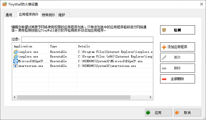Click path C:\WINDOWS\System32\MicrosoftEdgeCP.exe
This screenshot has width=206, height=120.
coord(110,61)
